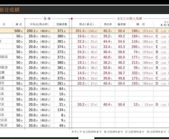Viewport: 169px width, 139px height.
Task: Select the 201.4点 (246点) total score cell
Action: [86, 31]
